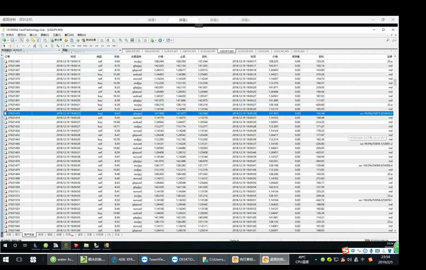Click the tile windows grid icon
The width and height of the screenshot is (426, 270).
[x=132, y=40]
